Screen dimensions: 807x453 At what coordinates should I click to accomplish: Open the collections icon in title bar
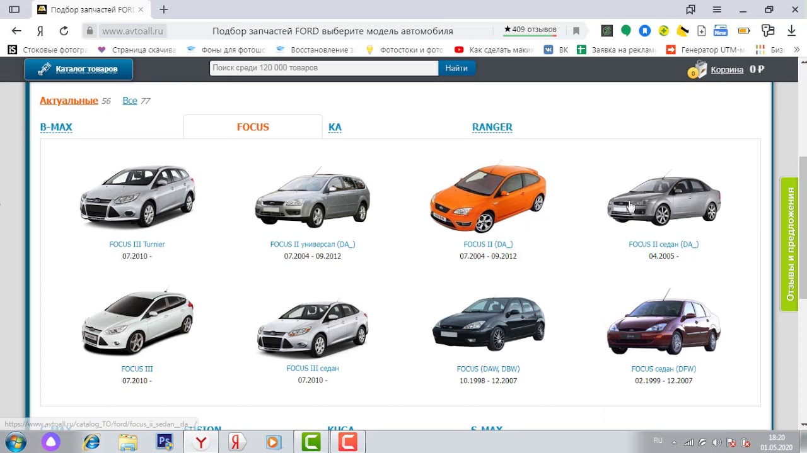pos(690,9)
